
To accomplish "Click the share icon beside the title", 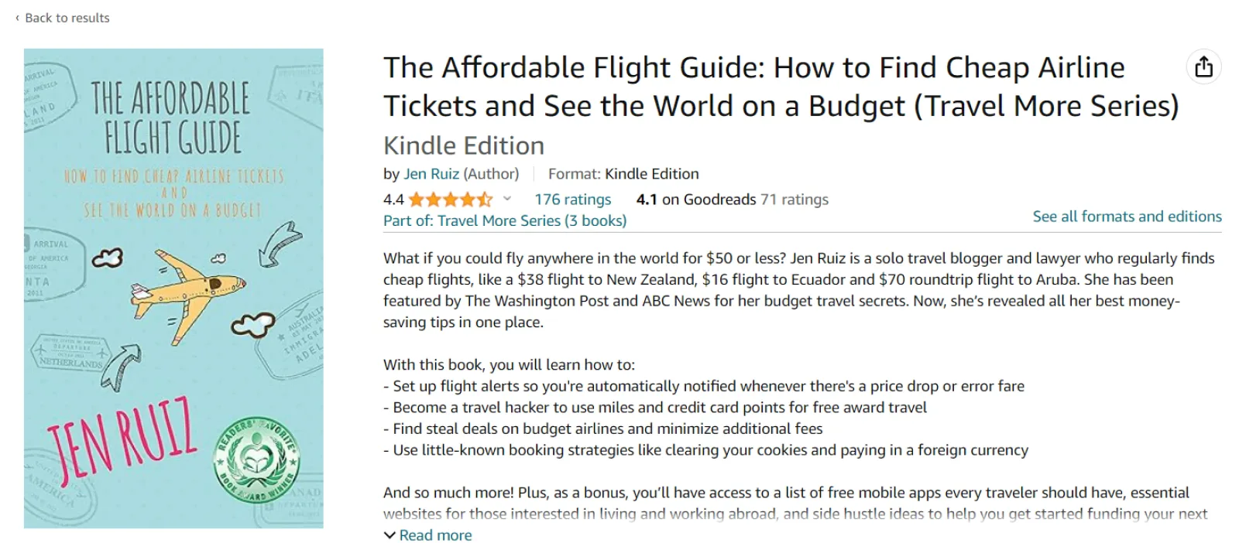I will coord(1203,67).
